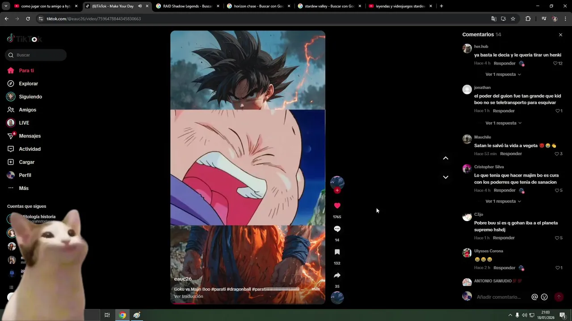
Task: Share video using the arrow icon
Action: pyautogui.click(x=337, y=275)
